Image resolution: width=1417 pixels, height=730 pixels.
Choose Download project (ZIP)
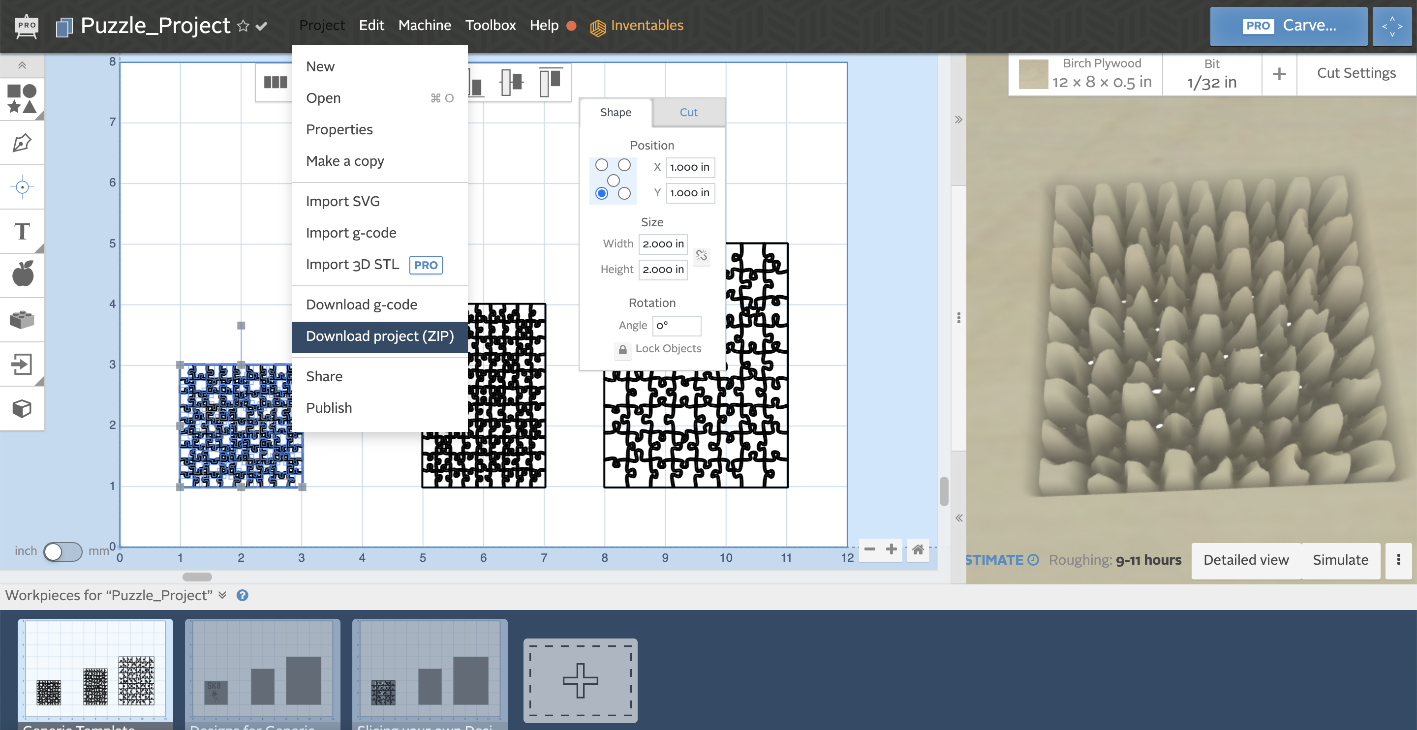tap(379, 335)
